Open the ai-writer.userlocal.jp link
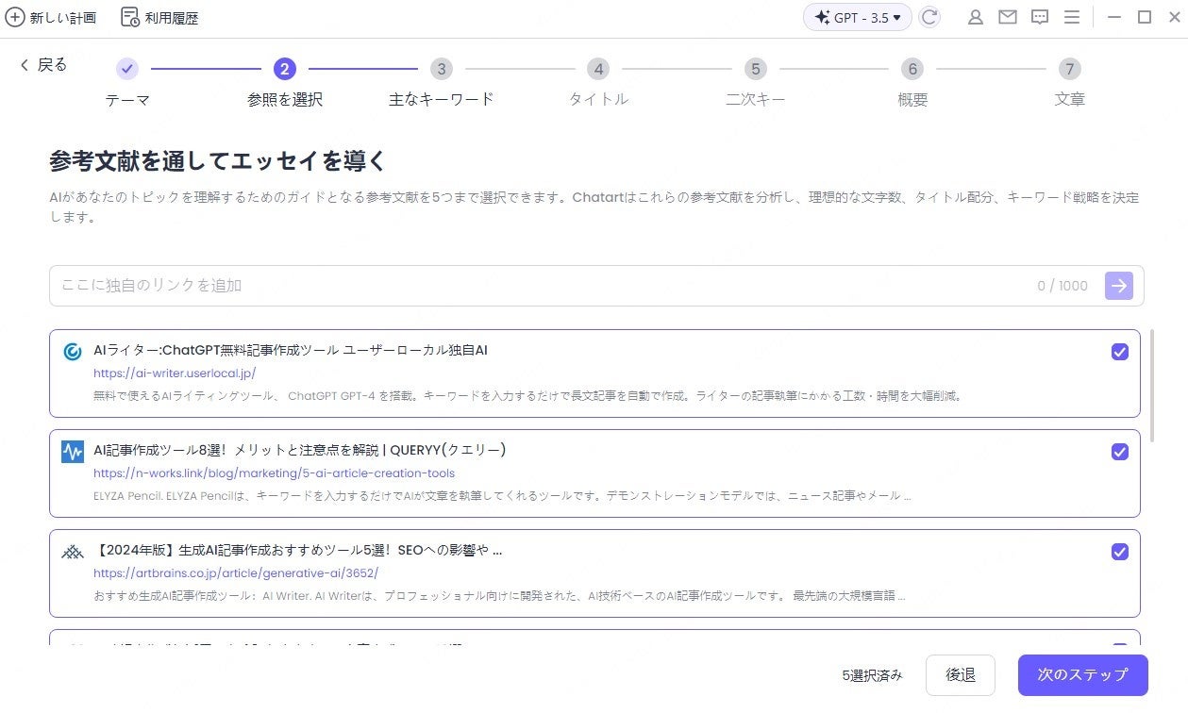This screenshot has height=713, width=1188. point(175,373)
